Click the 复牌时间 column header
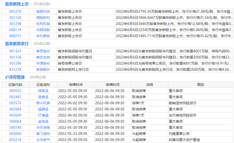 click(113, 85)
